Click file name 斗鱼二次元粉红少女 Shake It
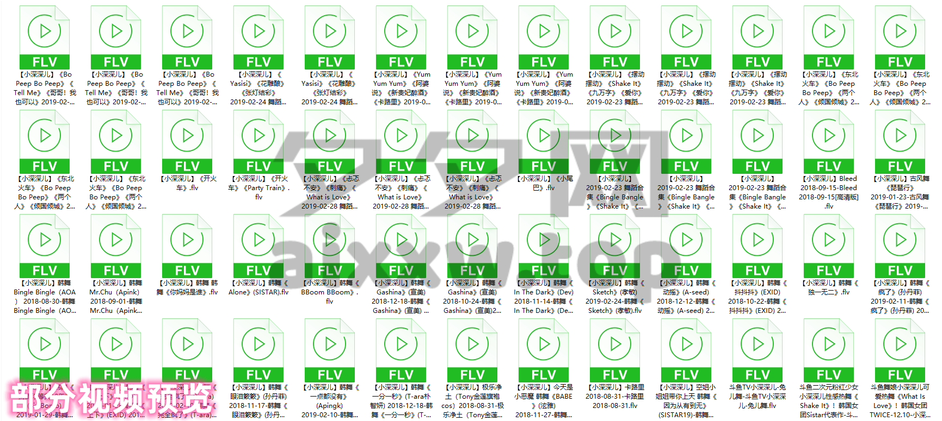This screenshot has height=421, width=942. 829,401
